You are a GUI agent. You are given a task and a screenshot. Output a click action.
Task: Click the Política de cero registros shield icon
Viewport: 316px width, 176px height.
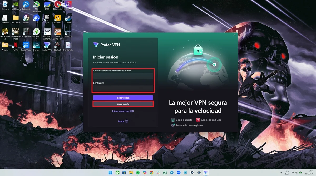(173, 125)
